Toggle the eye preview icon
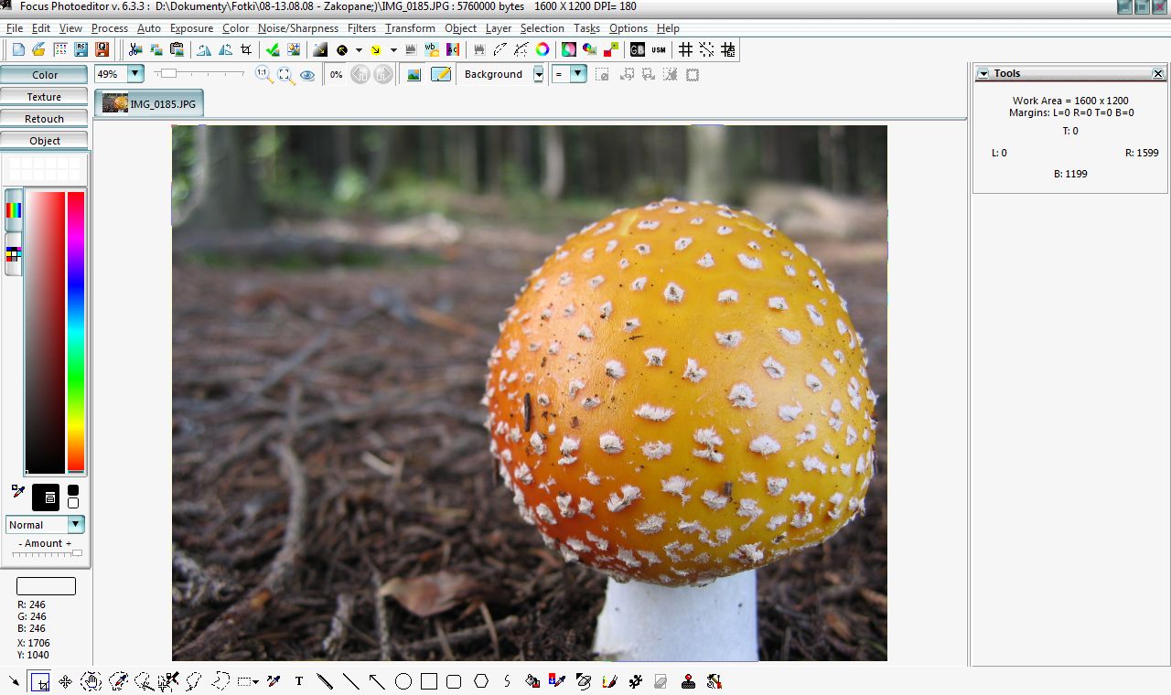1171x695 pixels. (307, 76)
